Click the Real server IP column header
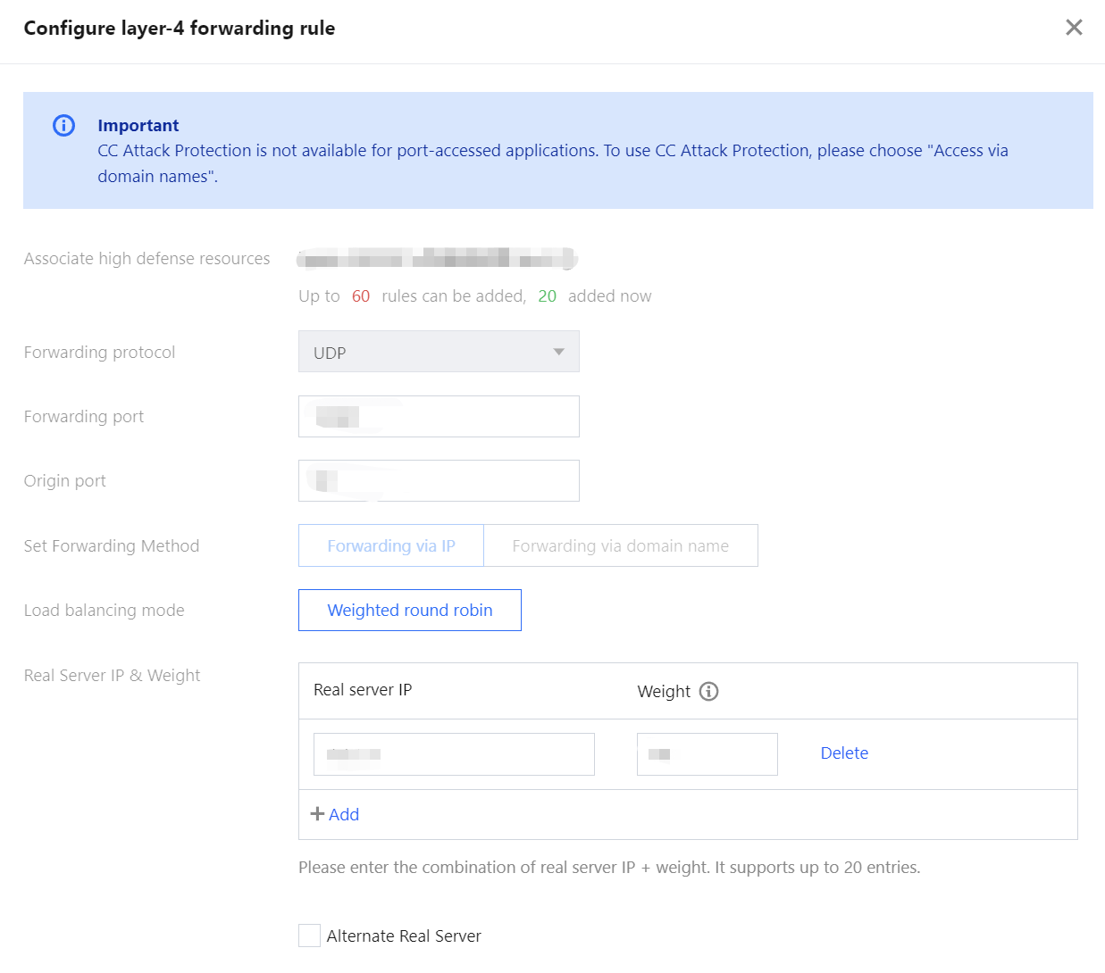 [363, 690]
